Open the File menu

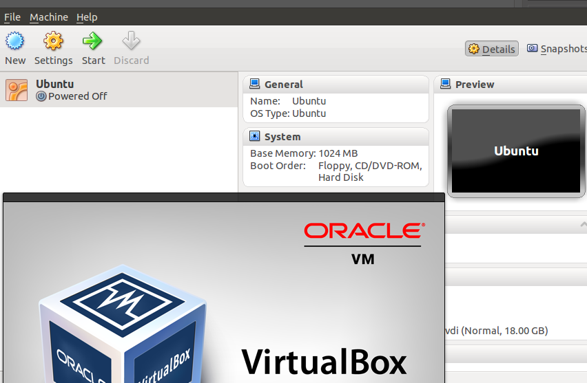click(x=12, y=17)
